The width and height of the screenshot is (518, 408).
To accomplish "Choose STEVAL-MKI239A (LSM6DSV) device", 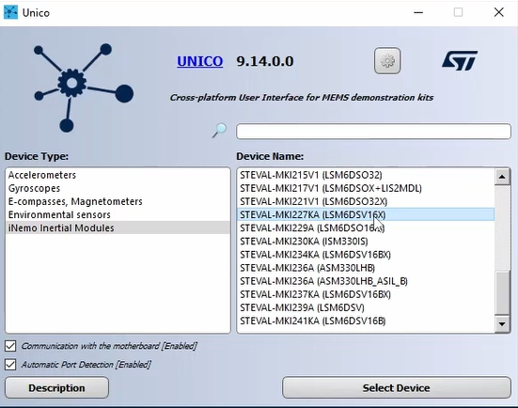I will 366,307.
